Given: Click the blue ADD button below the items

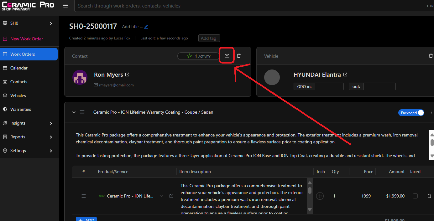Looking at the screenshot, I should pos(86,219).
